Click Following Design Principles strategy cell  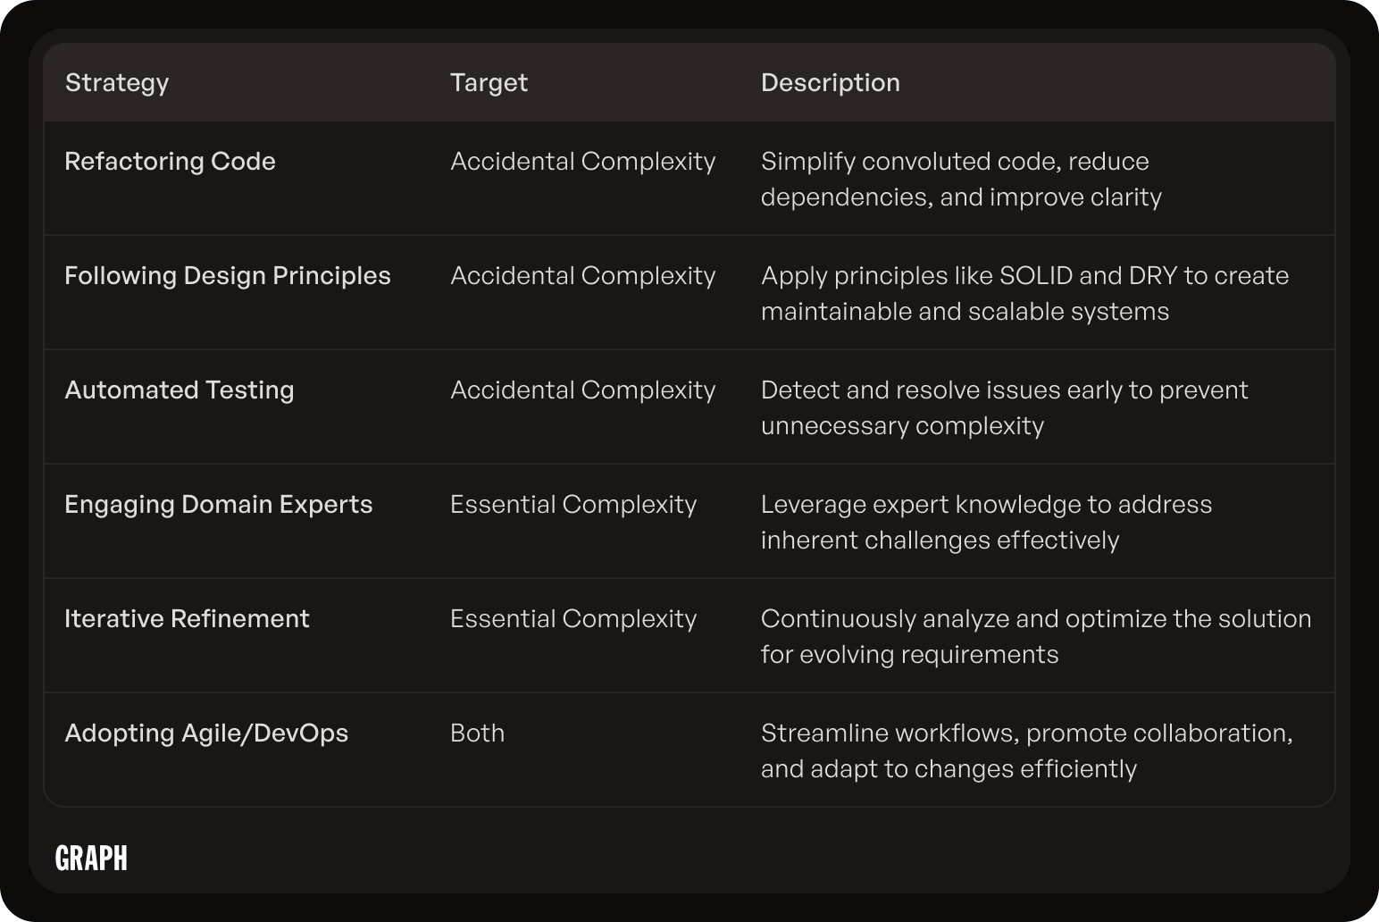click(x=227, y=276)
